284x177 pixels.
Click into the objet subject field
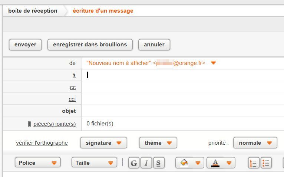click(x=182, y=111)
